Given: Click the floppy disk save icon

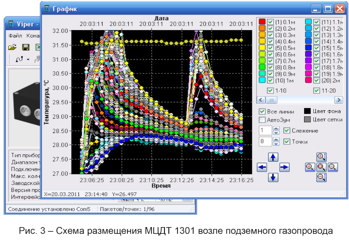Looking at the screenshot, I should [x=26, y=47].
